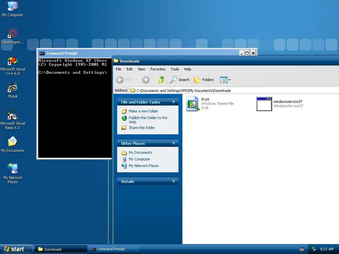This screenshot has height=254, width=339.
Task: Open the Views dropdown arrow
Action: (230, 80)
